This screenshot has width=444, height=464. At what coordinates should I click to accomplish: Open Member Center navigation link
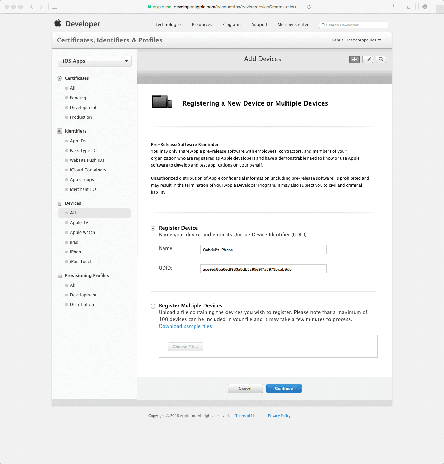(x=293, y=25)
